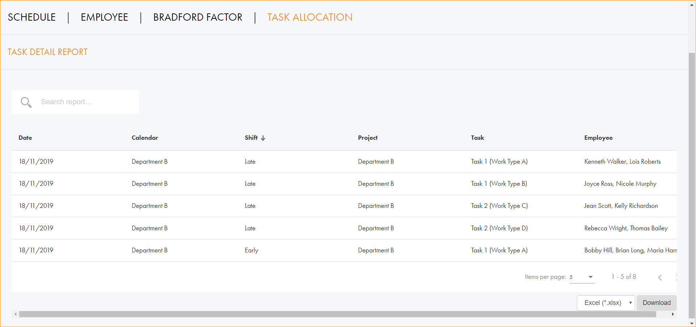Sort by the Employee column header
Screen dimensions: 696x327
pyautogui.click(x=598, y=138)
